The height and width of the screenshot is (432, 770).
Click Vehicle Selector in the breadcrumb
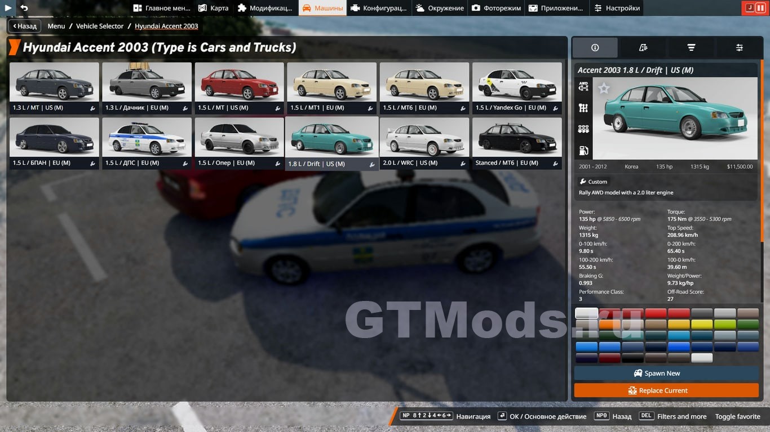(x=100, y=26)
